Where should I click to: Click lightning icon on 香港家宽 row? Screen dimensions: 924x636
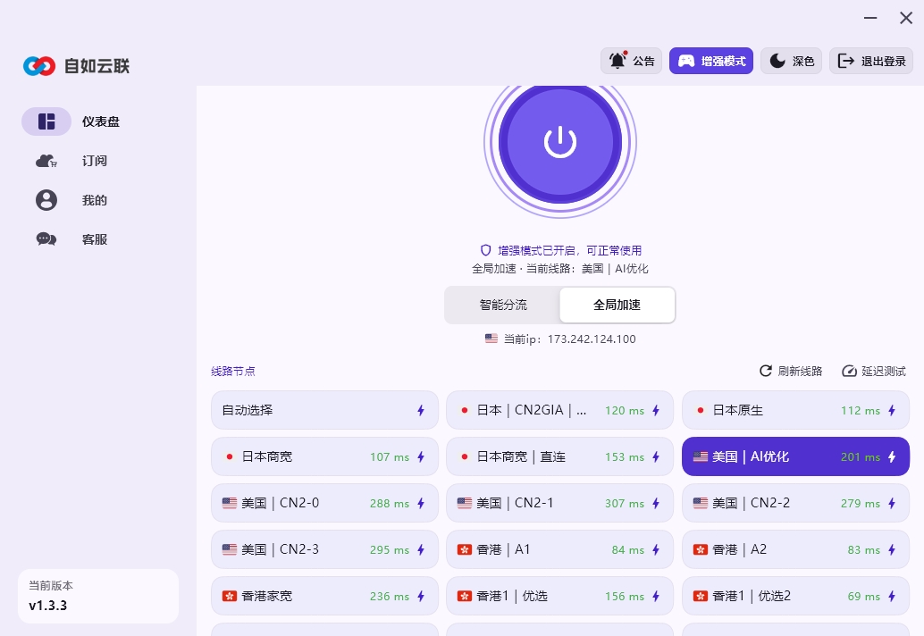(421, 597)
